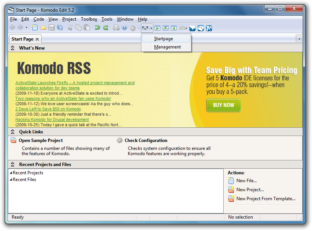Click the blue envelope-like toolbar icon
Screen dimensions: 312x231
[201, 28]
